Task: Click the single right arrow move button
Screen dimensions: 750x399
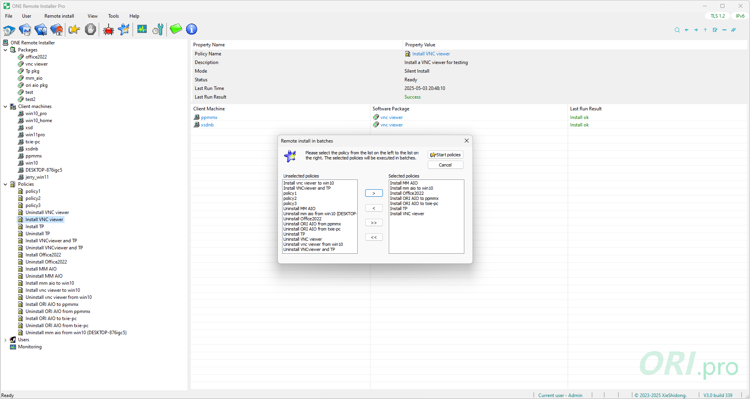Action: [x=374, y=193]
